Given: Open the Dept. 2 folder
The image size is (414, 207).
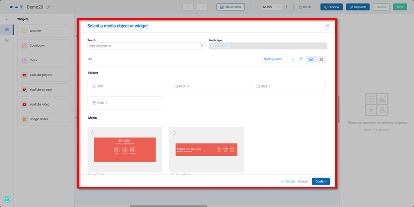Looking at the screenshot, I should pyautogui.click(x=288, y=86).
